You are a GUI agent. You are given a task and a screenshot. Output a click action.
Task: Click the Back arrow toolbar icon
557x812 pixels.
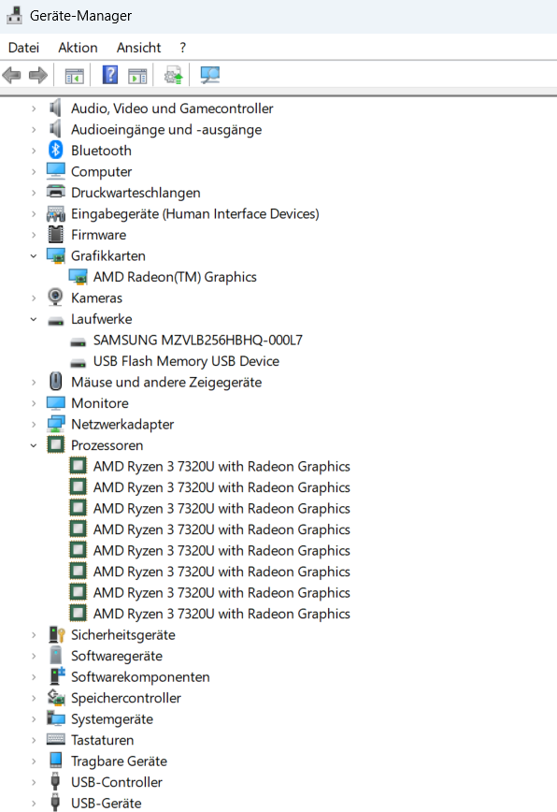coord(12,76)
